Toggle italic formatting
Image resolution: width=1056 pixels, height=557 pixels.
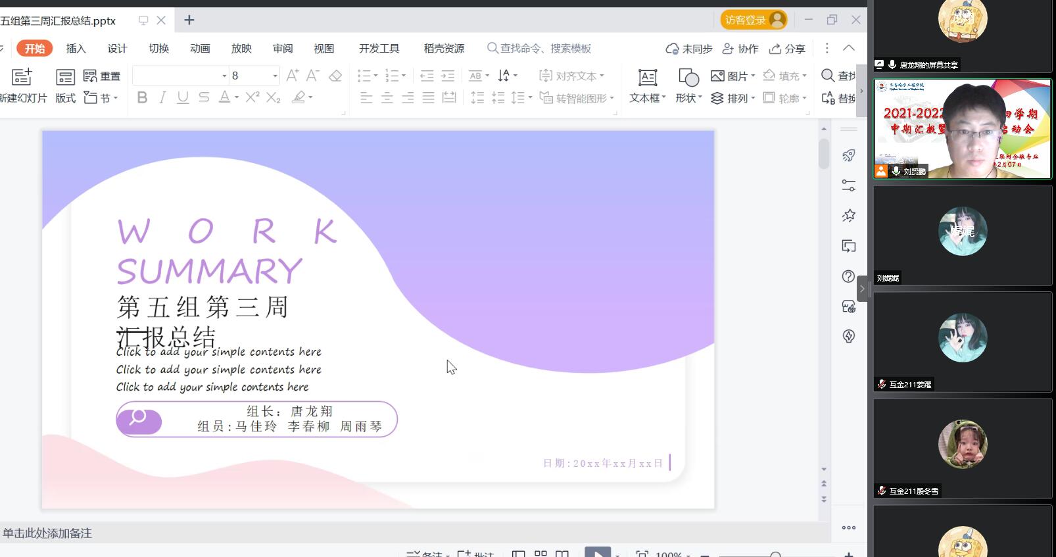pos(162,97)
